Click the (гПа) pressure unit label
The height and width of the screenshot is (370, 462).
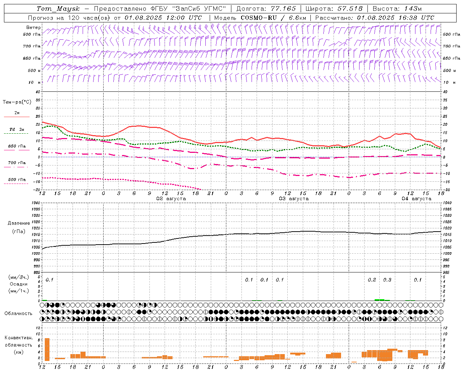point(19,231)
